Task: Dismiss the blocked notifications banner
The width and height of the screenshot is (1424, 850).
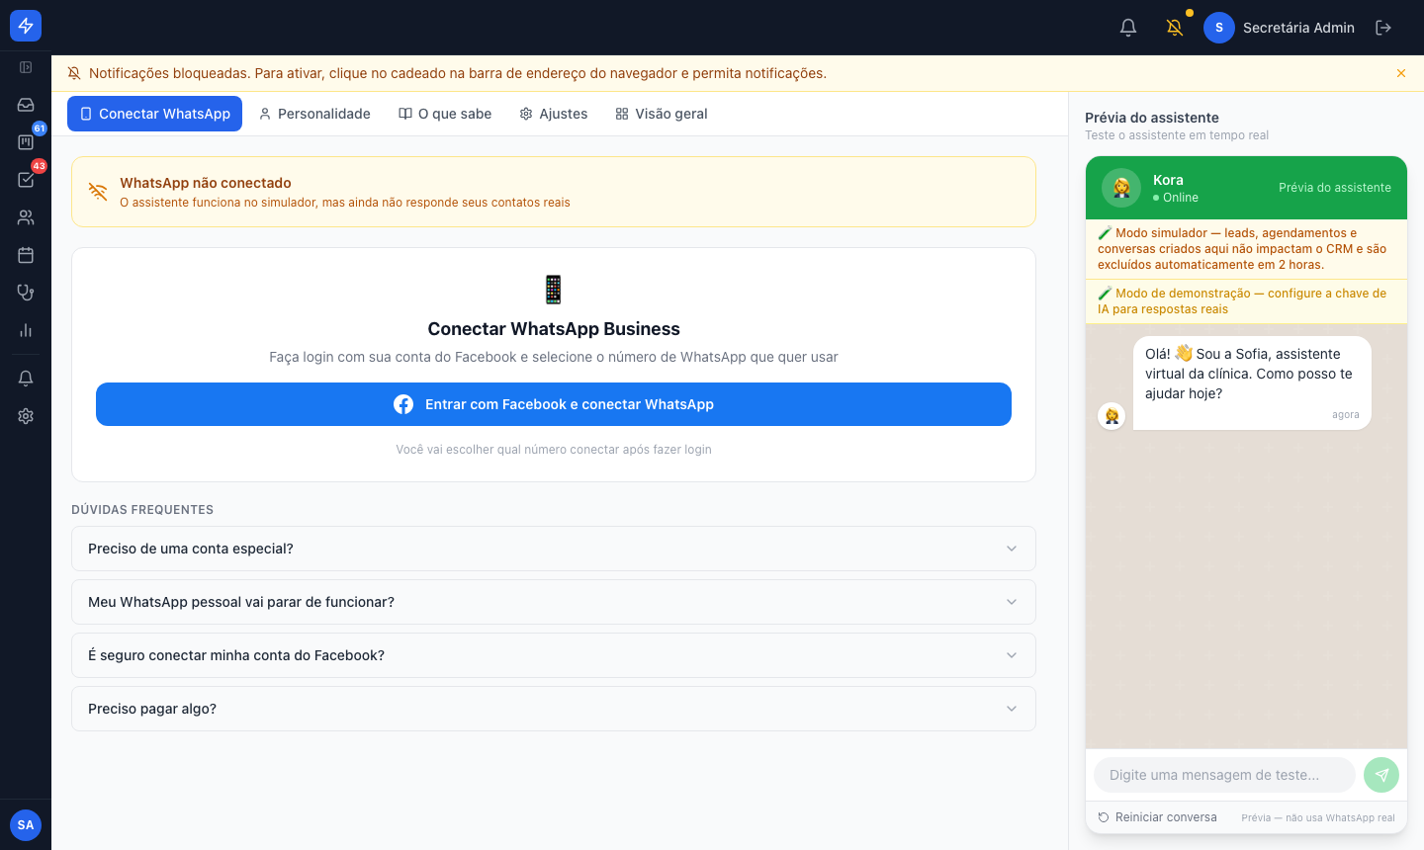Action: pos(1401,73)
